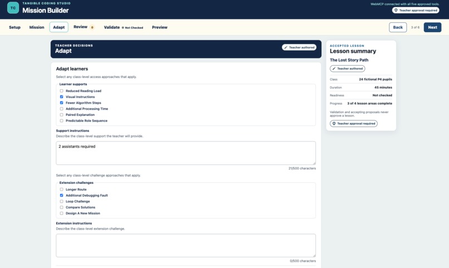Click the TC app logo icon
Screen dimensions: 449x268
[x=13, y=8]
